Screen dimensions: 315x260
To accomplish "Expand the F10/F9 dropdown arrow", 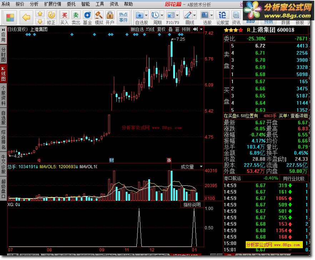I will [x=177, y=15].
